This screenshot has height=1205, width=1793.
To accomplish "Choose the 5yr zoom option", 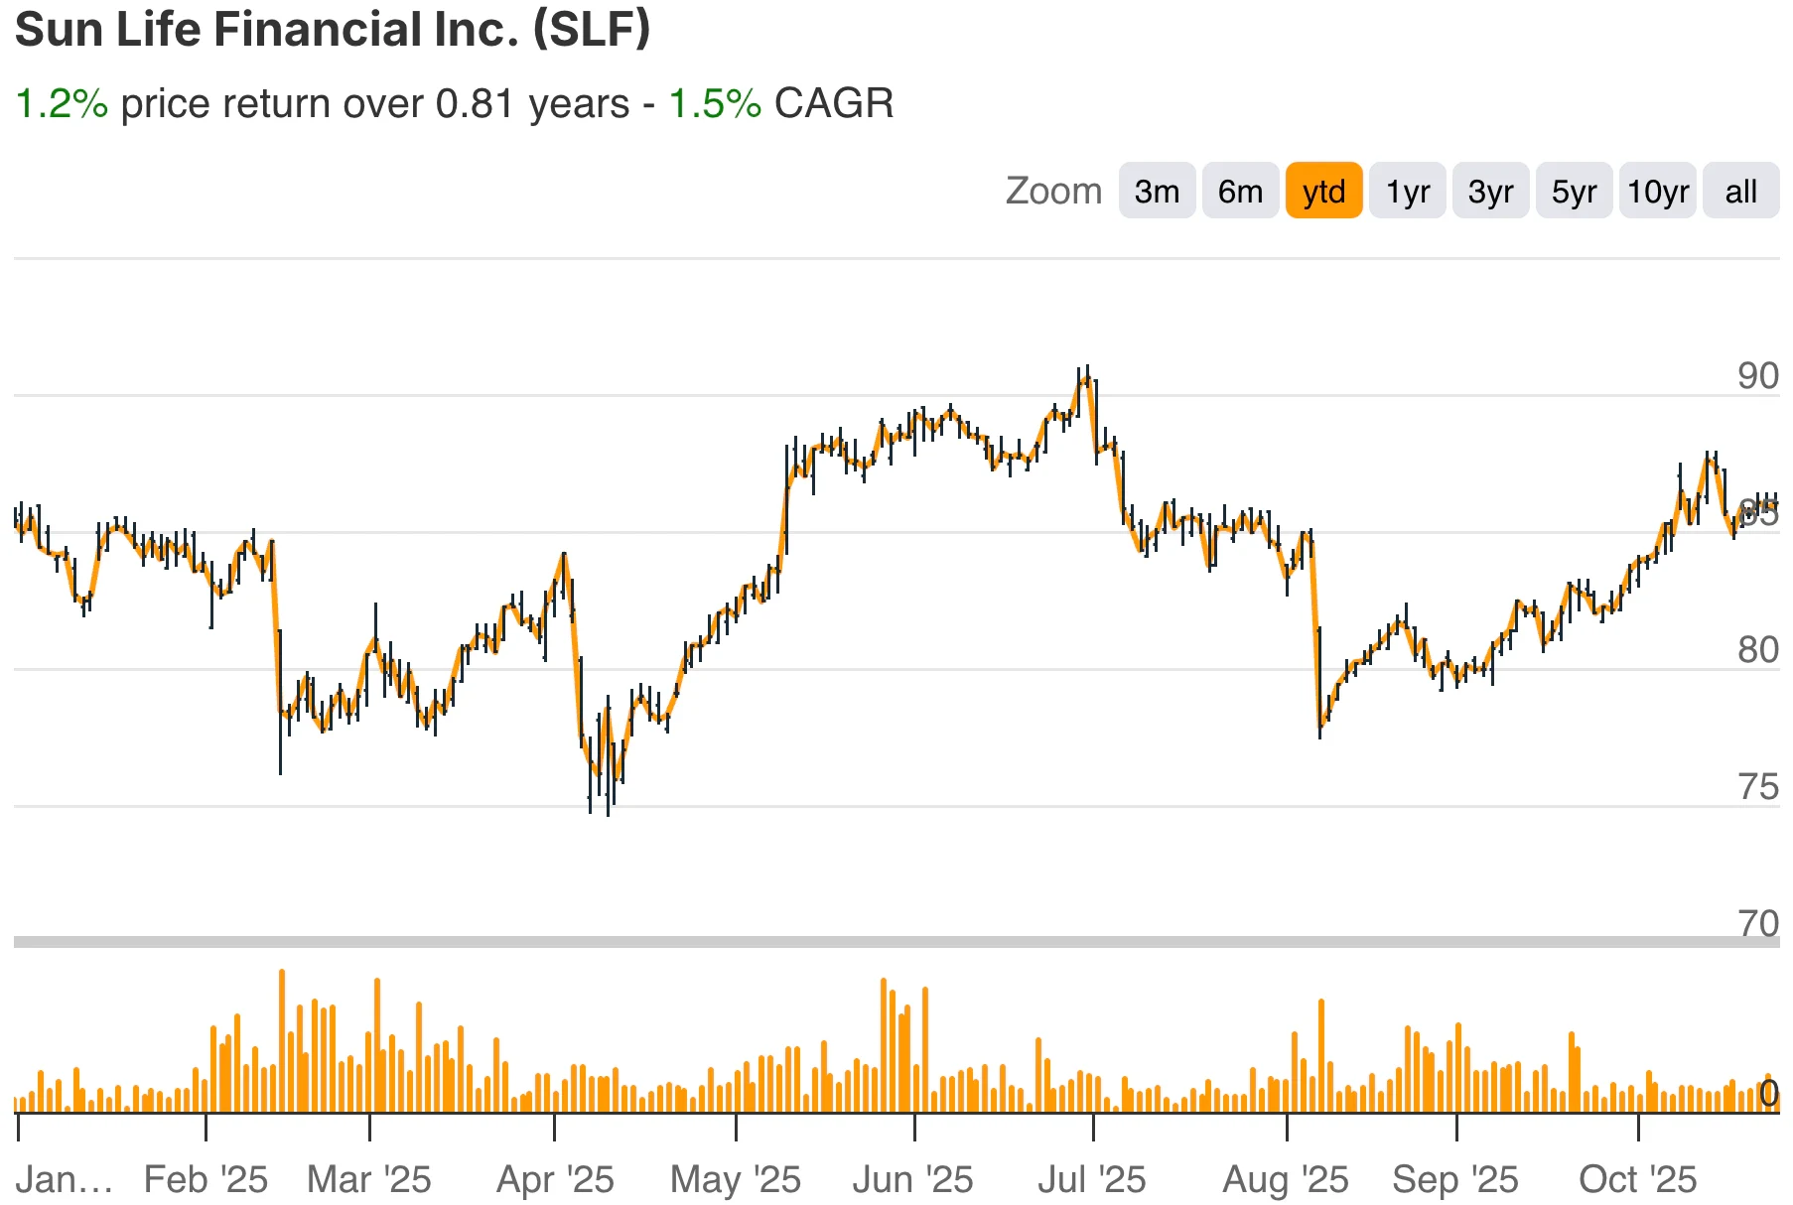I will (x=1574, y=191).
